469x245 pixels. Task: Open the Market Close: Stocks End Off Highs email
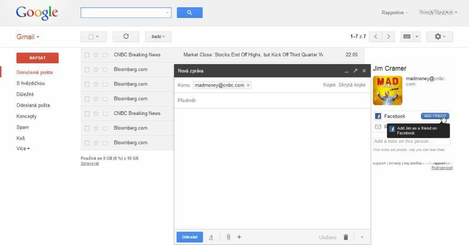pyautogui.click(x=253, y=55)
